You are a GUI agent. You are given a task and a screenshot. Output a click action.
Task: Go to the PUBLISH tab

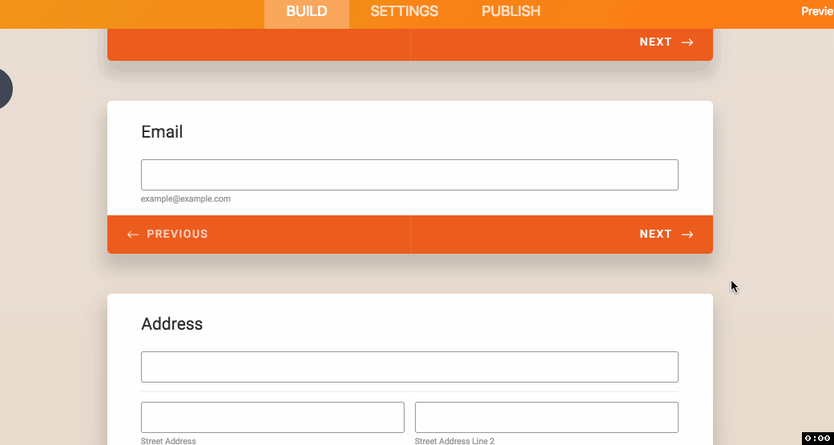tap(510, 11)
